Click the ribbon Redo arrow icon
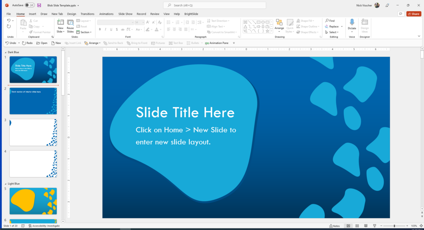The image size is (424, 230). 9,27
